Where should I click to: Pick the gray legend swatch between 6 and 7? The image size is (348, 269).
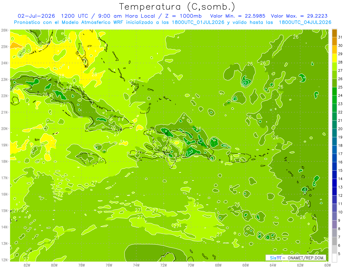[334, 241]
